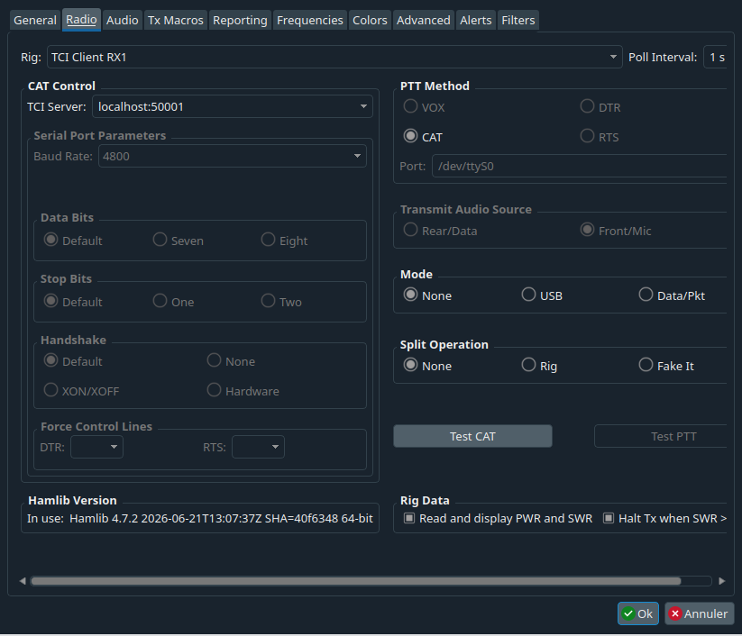Choose Front/Mic transmit audio source
This screenshot has height=636, width=742.
point(616,231)
